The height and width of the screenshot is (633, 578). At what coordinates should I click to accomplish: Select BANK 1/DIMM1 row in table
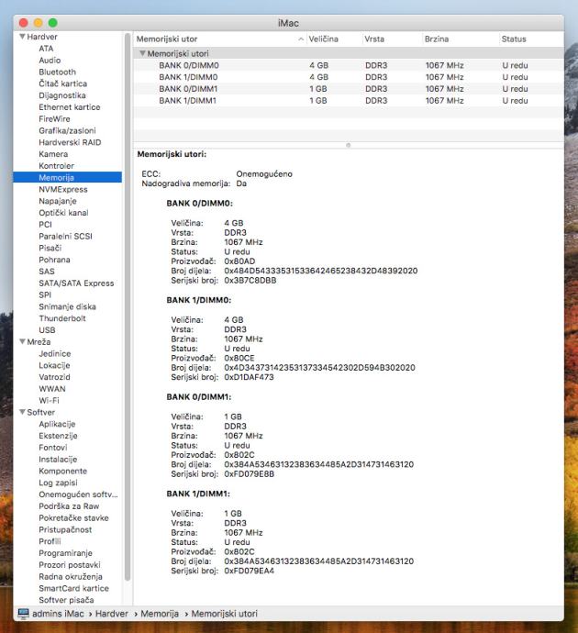[x=349, y=101]
